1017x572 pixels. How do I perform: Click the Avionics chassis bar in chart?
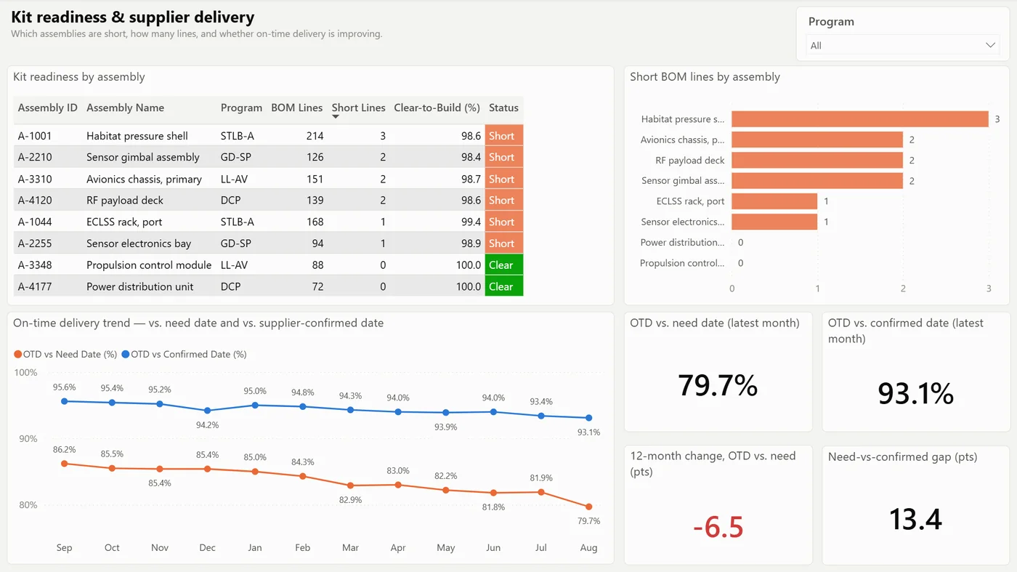[817, 140]
